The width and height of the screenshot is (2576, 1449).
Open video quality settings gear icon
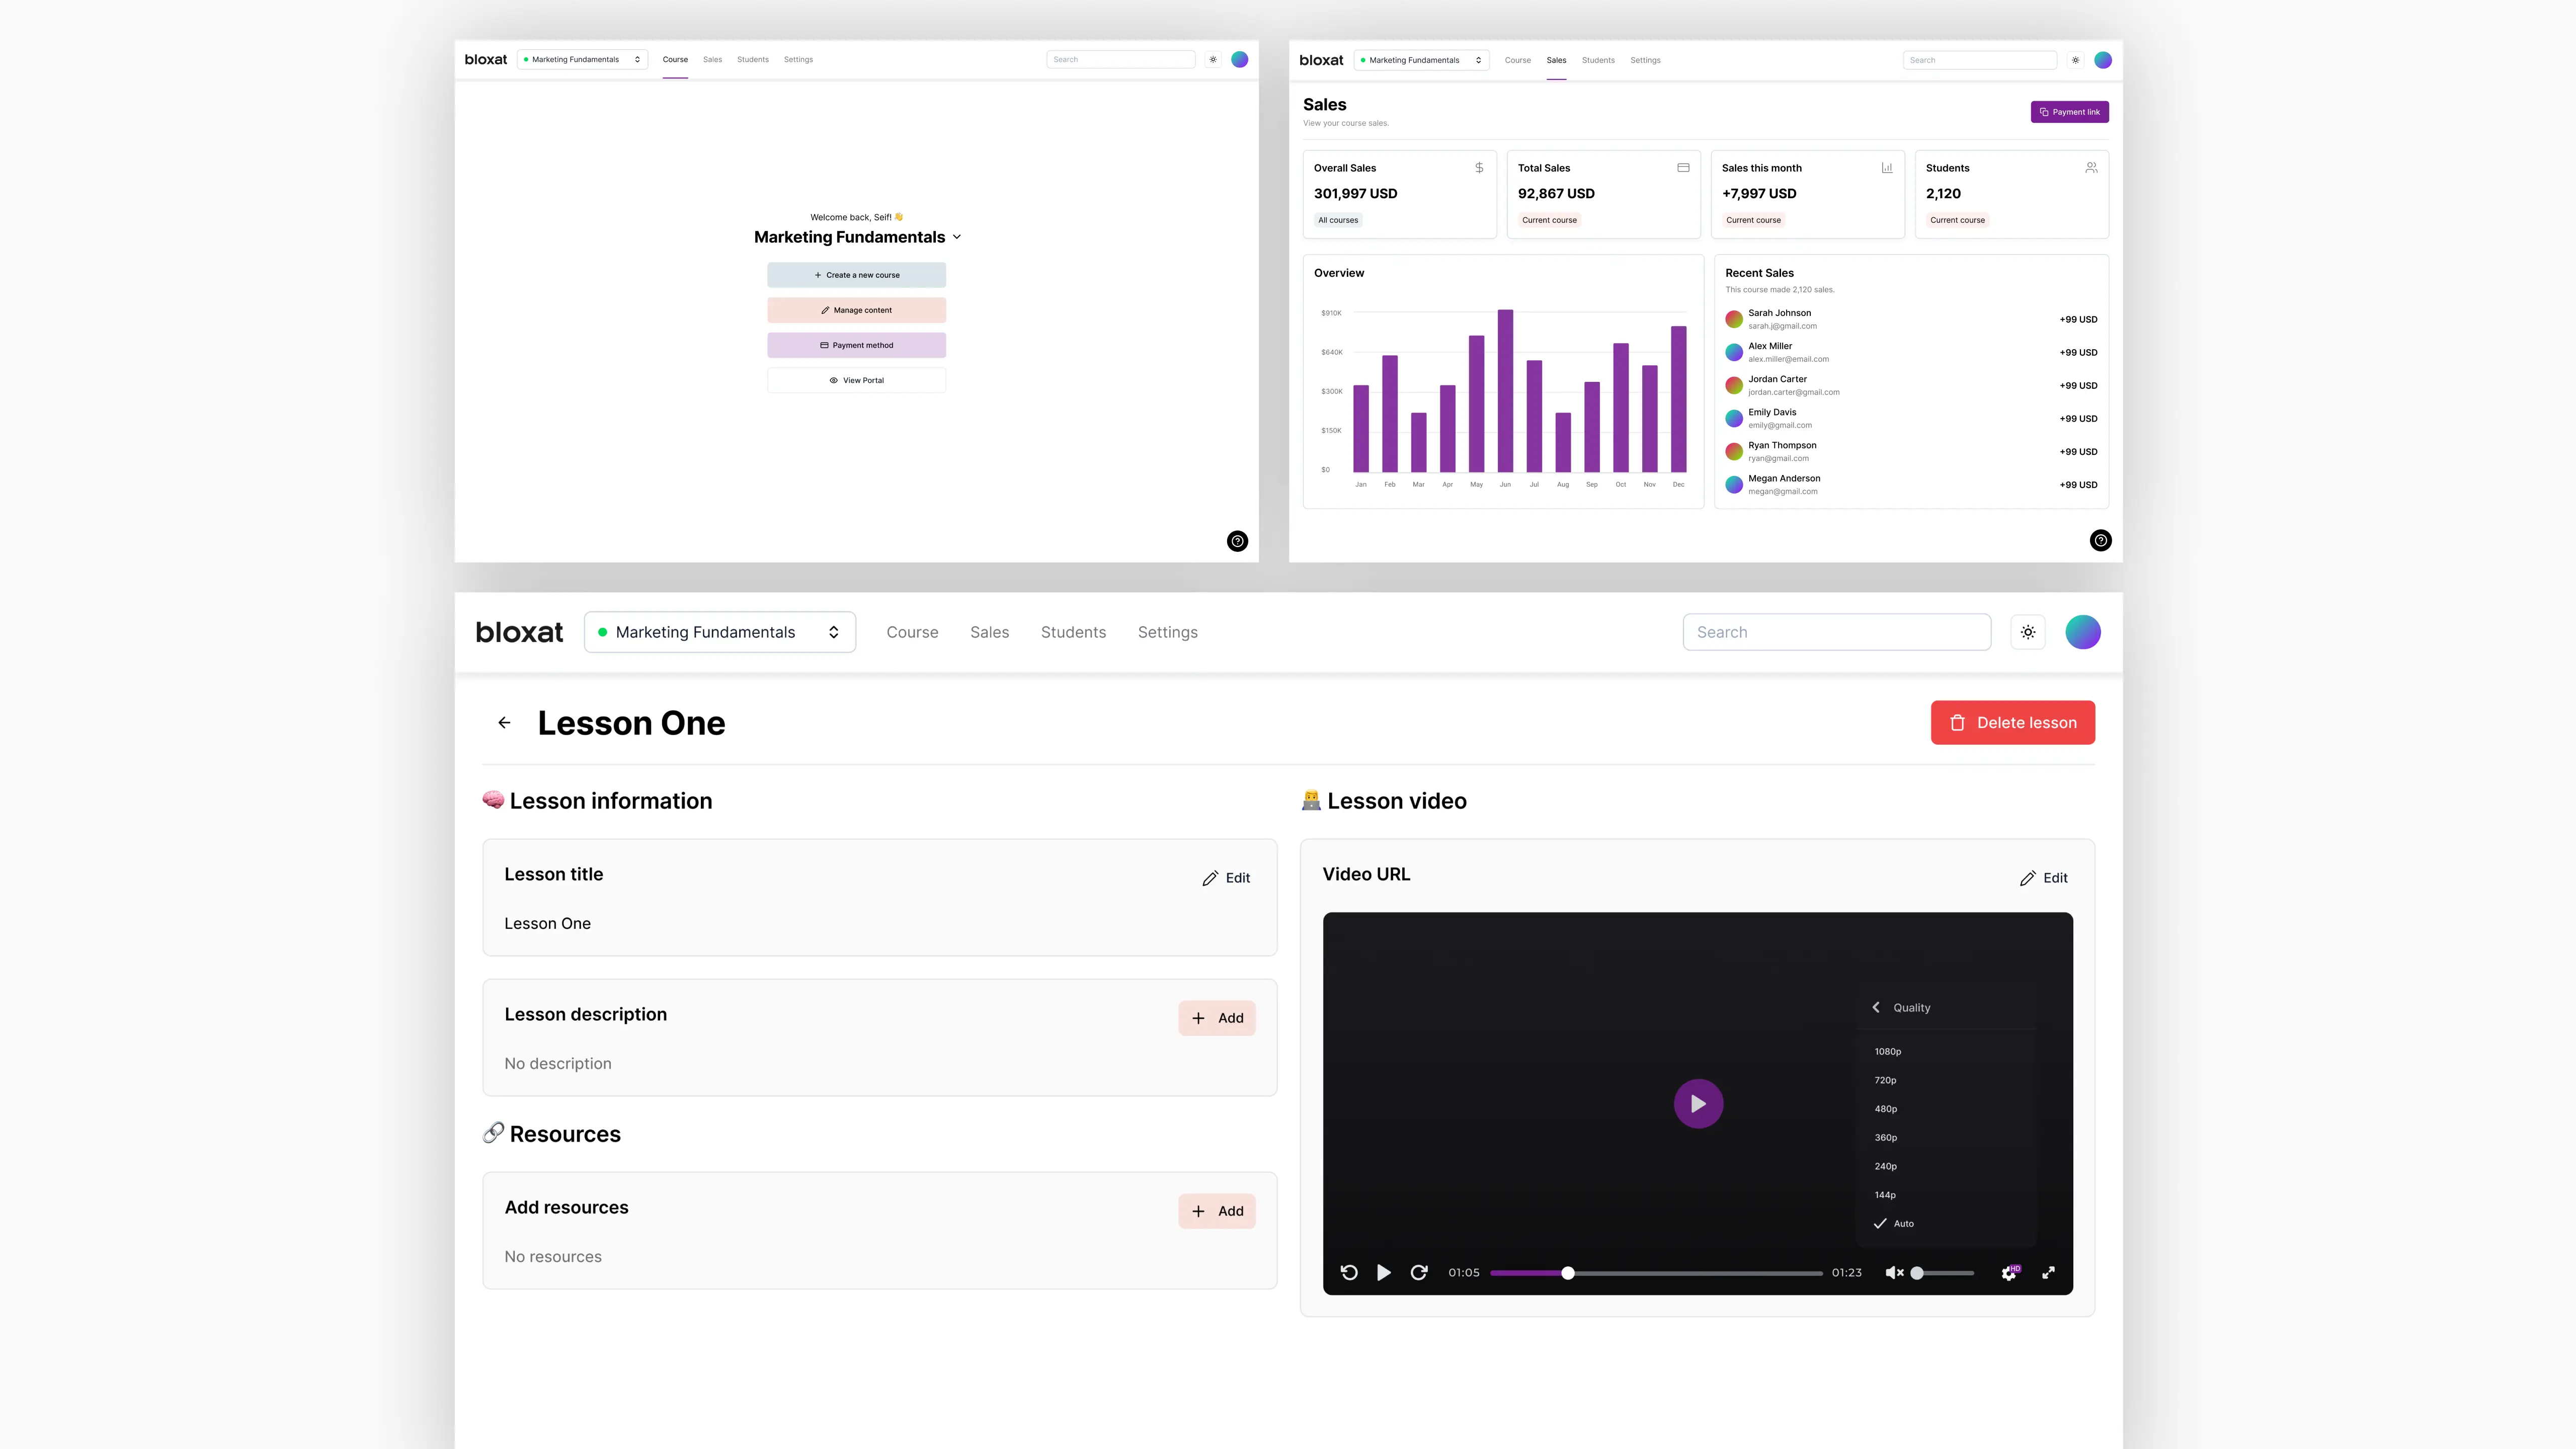coord(2008,1273)
